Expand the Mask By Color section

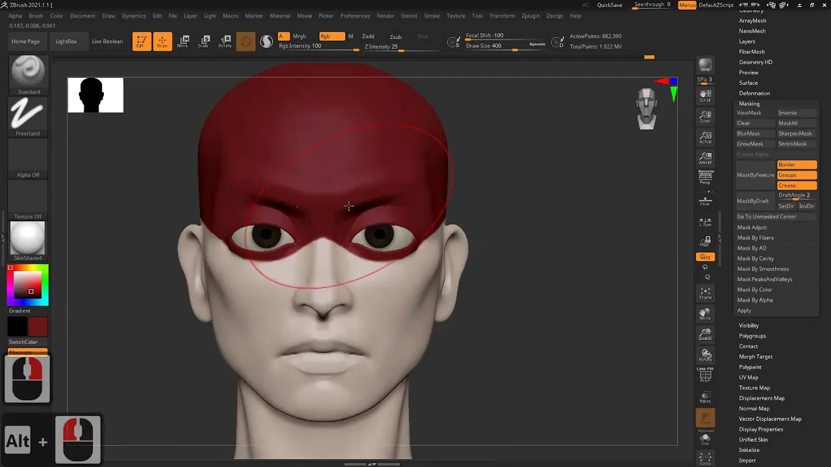[754, 289]
